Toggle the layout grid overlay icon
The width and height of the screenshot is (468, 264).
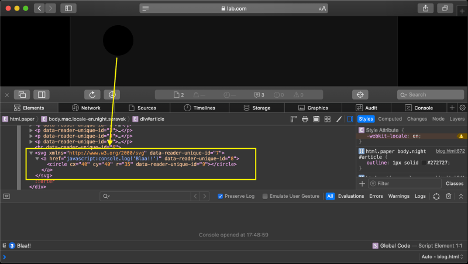pos(328,119)
